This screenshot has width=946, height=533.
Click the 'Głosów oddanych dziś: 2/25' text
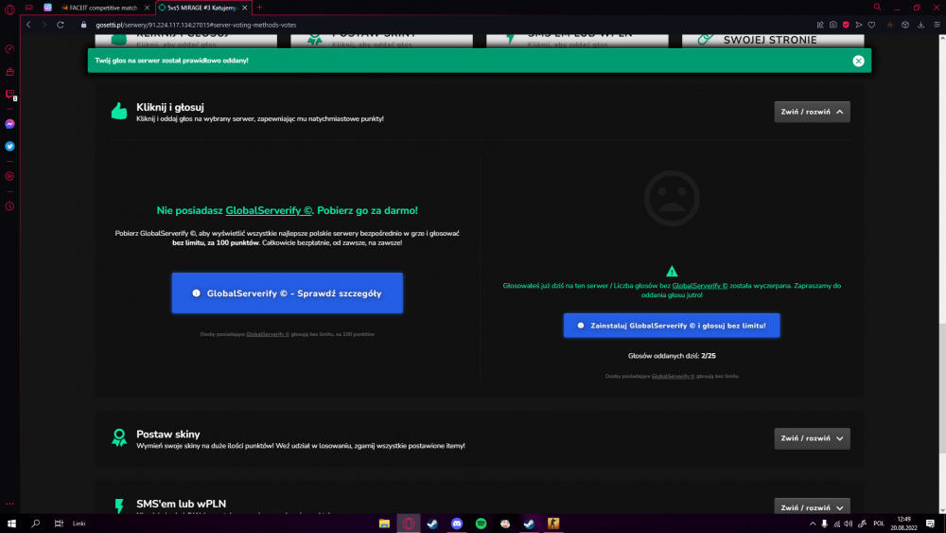pos(672,356)
